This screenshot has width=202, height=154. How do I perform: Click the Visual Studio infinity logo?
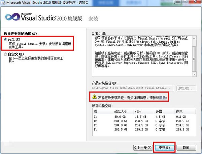point(13,17)
